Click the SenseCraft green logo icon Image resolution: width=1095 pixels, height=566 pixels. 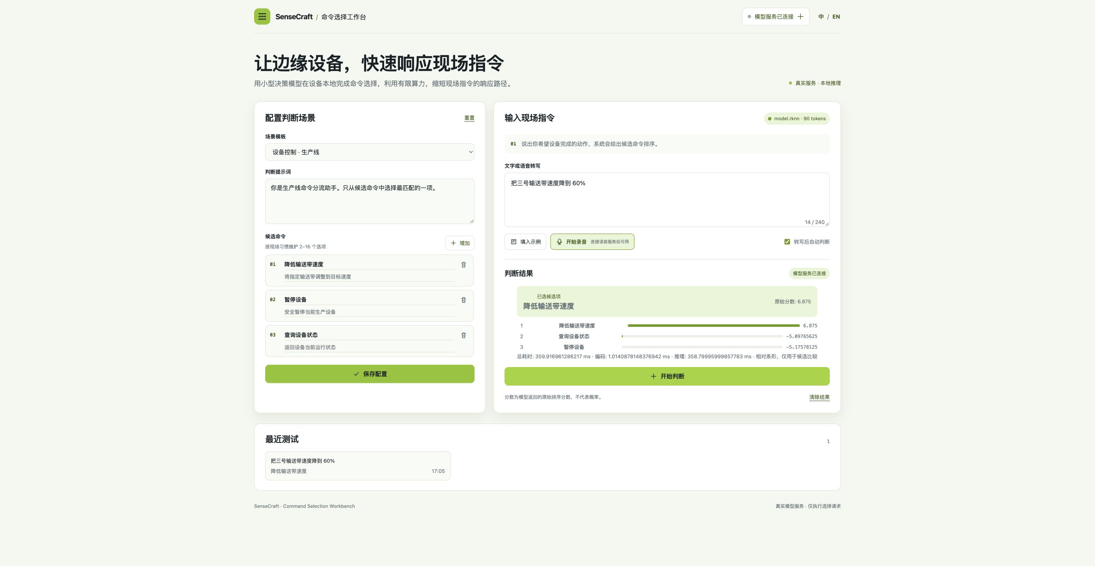pos(262,17)
